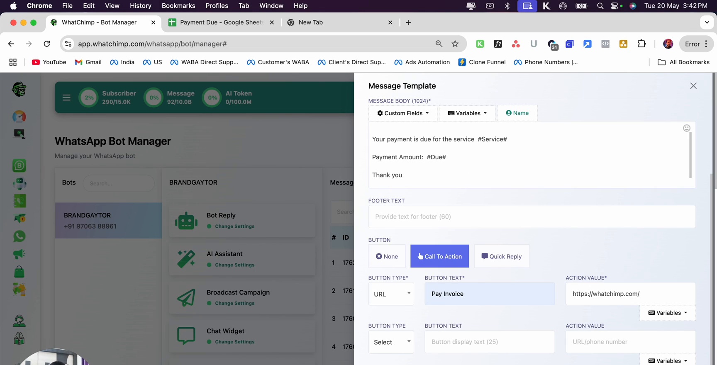This screenshot has height=365, width=717.
Task: Open the History menu in menu bar
Action: click(x=141, y=6)
